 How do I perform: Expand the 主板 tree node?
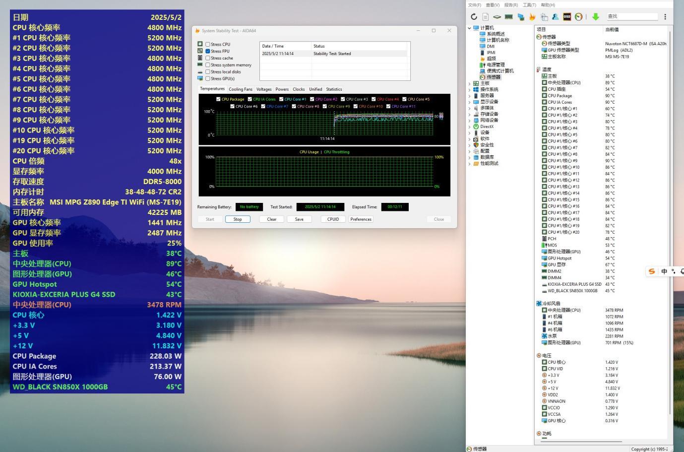470,83
